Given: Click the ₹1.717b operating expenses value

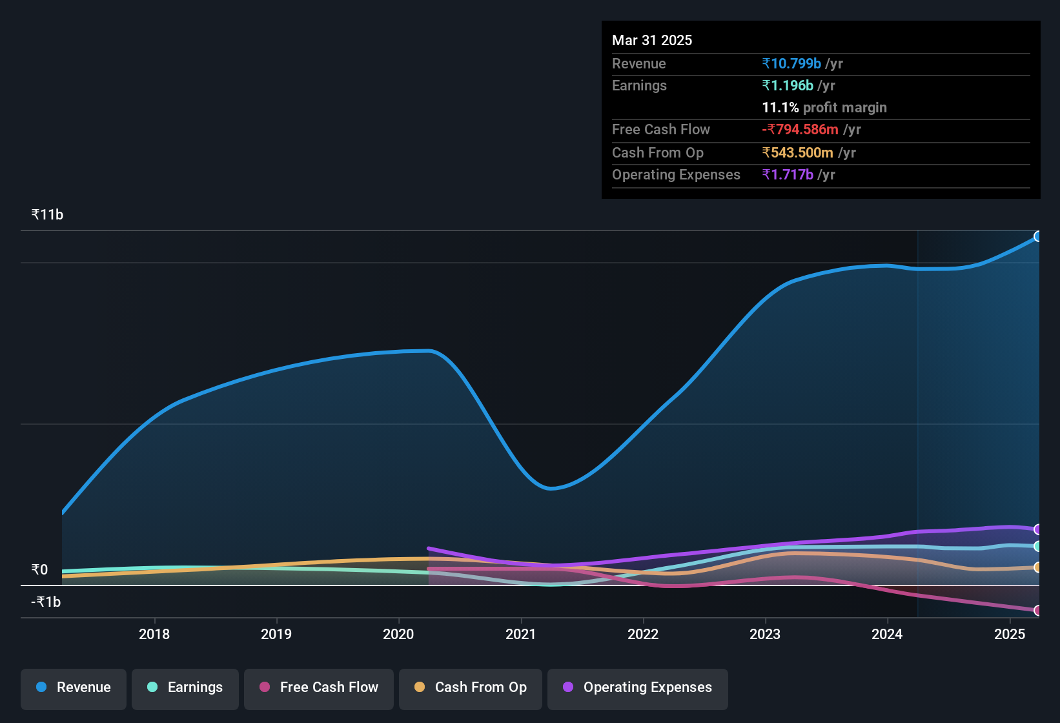Looking at the screenshot, I should click(788, 175).
